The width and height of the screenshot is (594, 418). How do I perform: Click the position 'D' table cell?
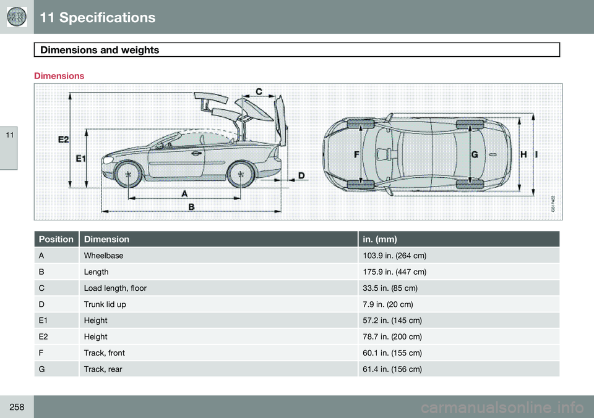click(x=56, y=304)
